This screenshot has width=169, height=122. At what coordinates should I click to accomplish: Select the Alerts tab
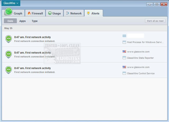(93, 13)
